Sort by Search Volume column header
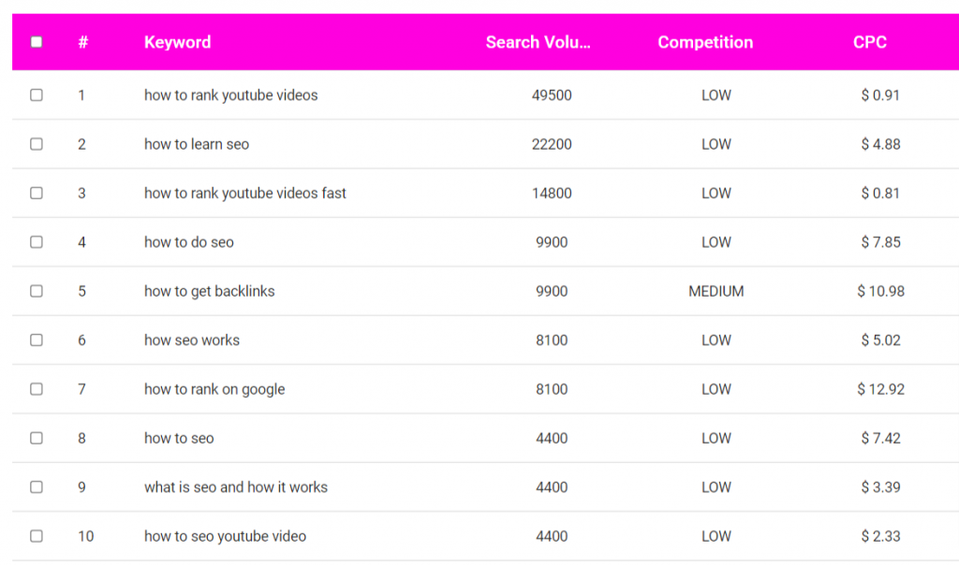959x566 pixels. [x=538, y=42]
